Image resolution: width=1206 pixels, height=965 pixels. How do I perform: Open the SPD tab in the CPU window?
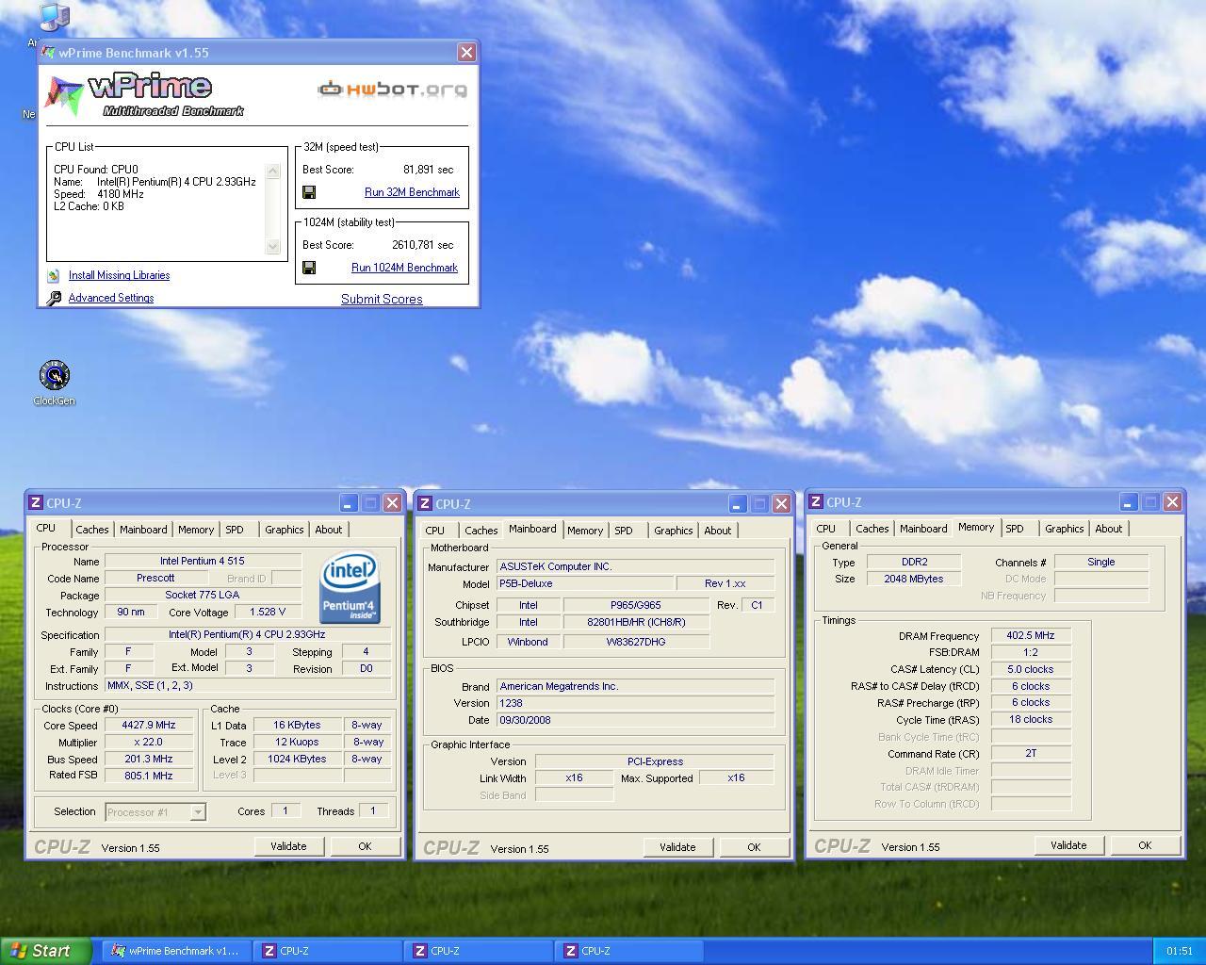(x=235, y=530)
